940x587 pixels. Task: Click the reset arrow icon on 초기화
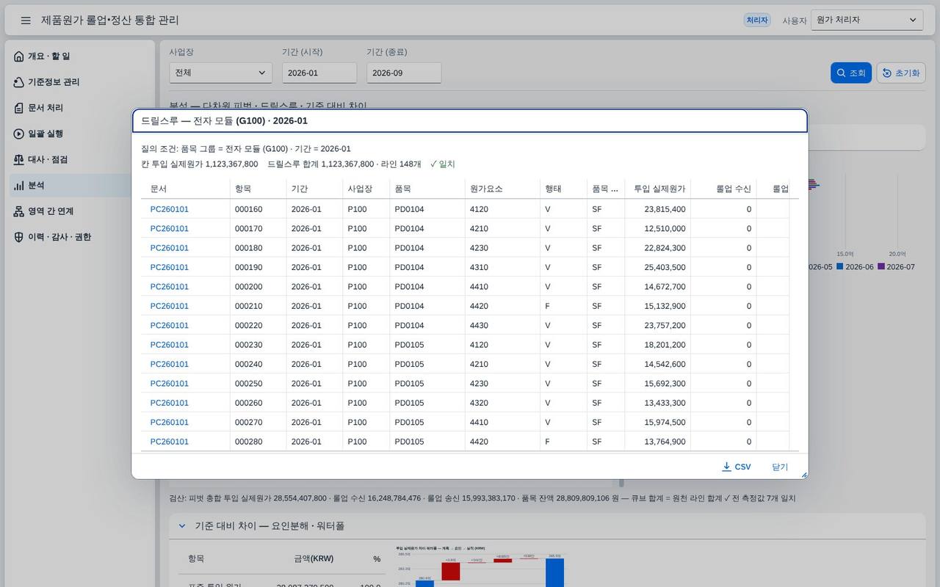click(x=887, y=73)
